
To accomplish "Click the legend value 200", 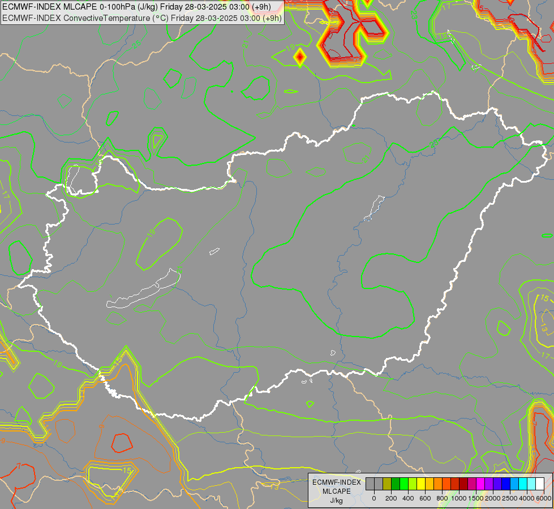I will pyautogui.click(x=391, y=498).
